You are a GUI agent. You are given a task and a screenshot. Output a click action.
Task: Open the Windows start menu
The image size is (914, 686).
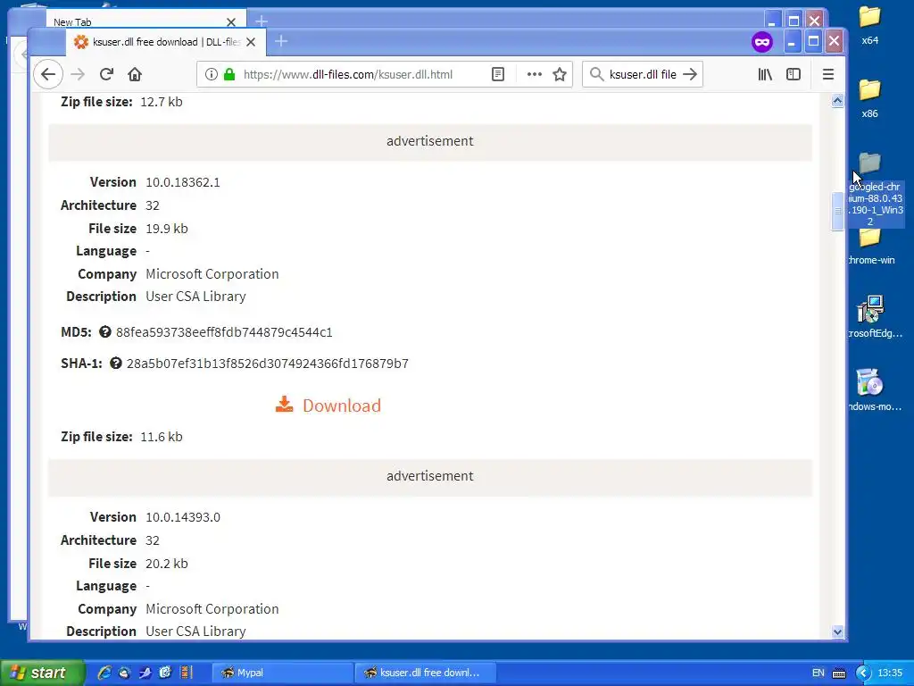[43, 673]
